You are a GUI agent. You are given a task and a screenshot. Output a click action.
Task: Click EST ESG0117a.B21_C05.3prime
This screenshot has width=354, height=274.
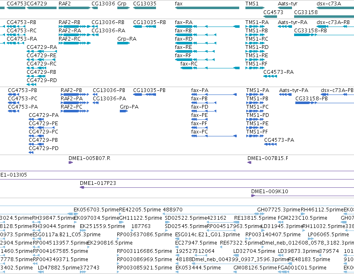point(67,235)
